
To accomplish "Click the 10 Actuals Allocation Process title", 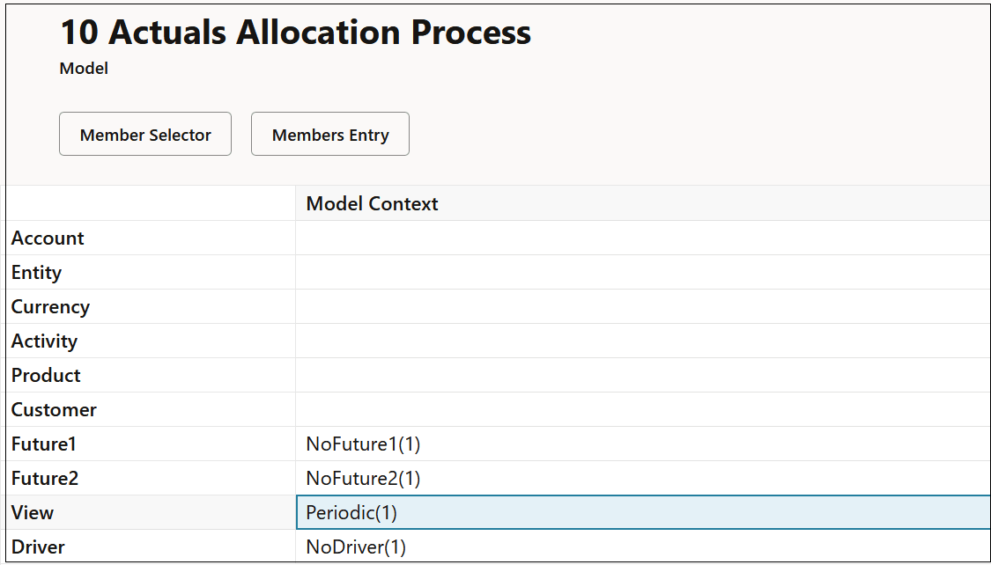I will point(294,32).
